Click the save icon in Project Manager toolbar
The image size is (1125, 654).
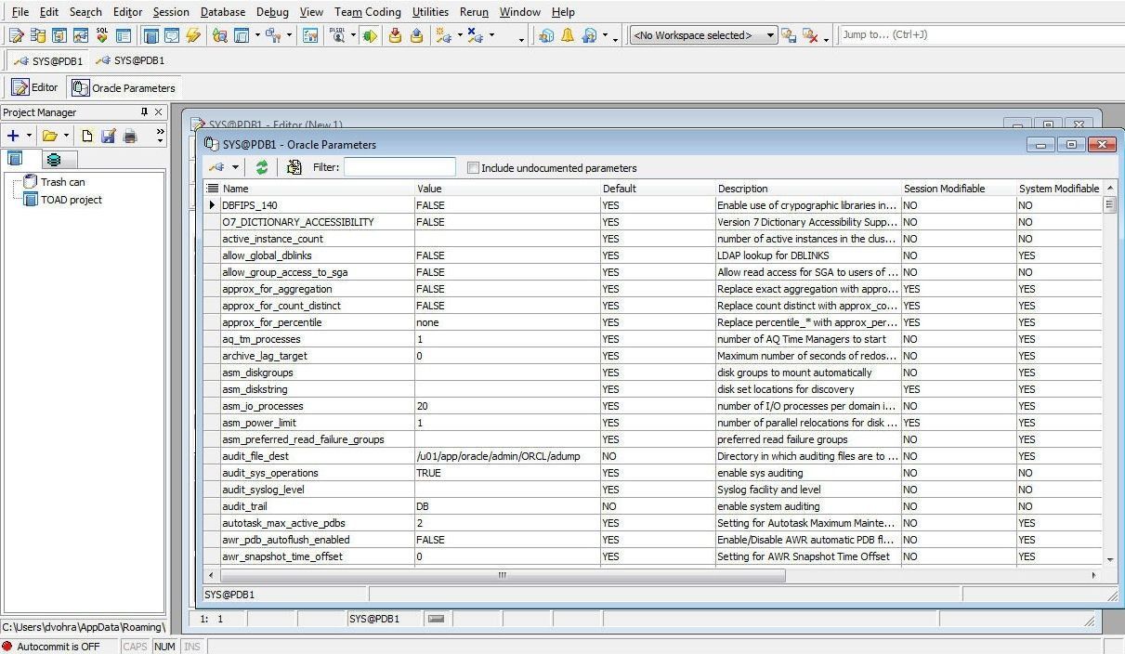[x=108, y=136]
